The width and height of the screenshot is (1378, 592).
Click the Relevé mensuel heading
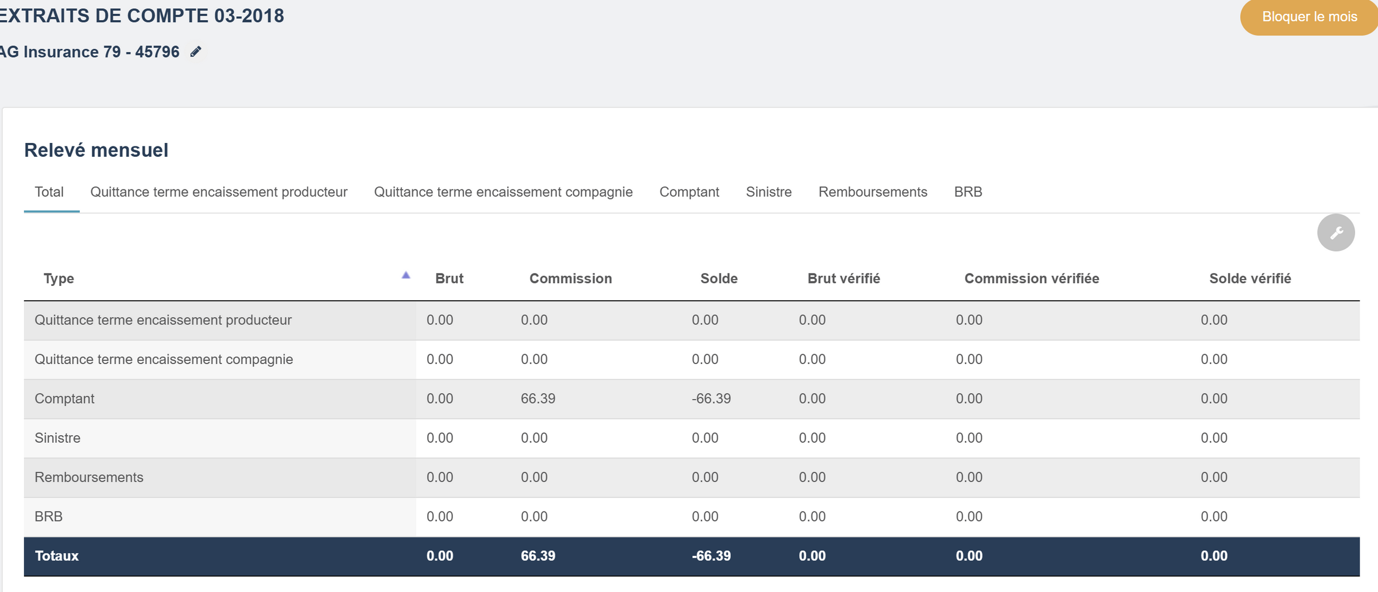point(96,150)
